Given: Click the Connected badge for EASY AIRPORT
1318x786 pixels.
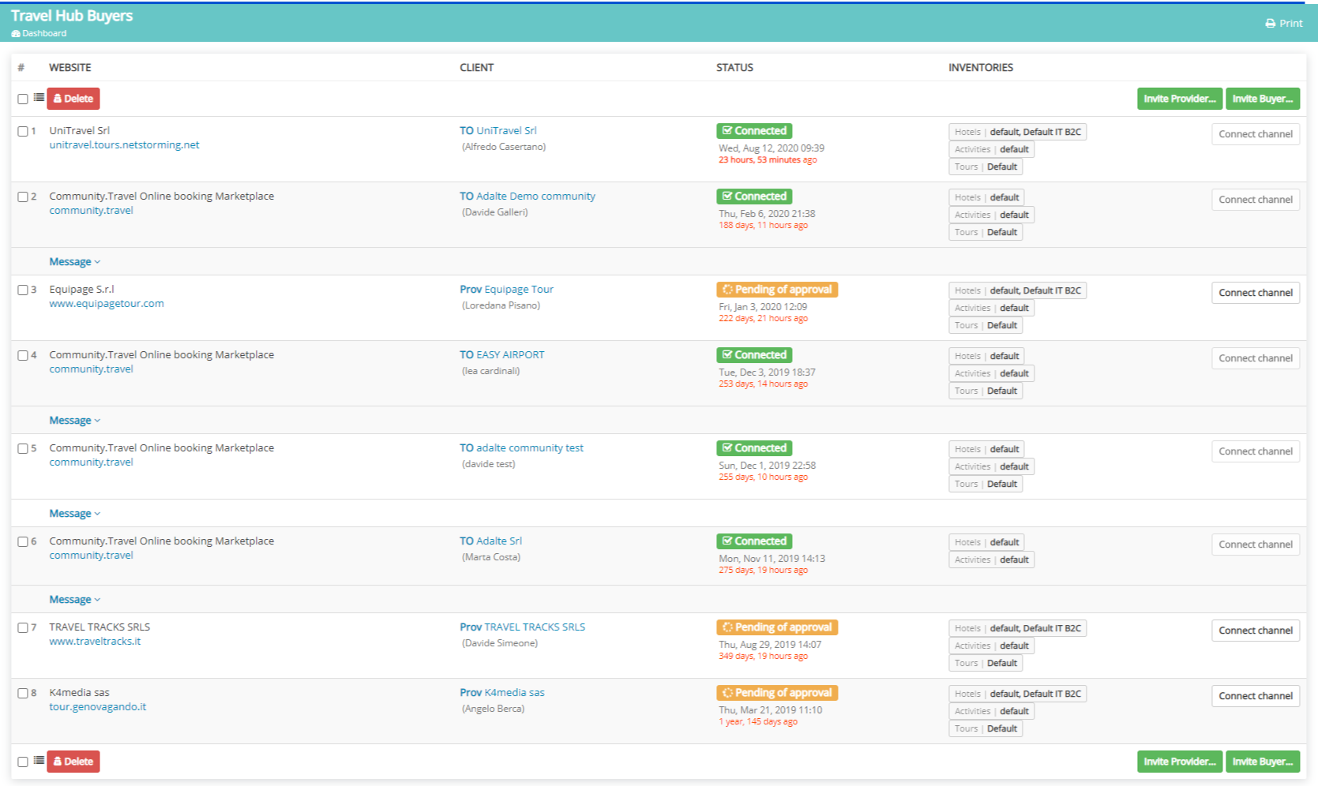Looking at the screenshot, I should [753, 354].
